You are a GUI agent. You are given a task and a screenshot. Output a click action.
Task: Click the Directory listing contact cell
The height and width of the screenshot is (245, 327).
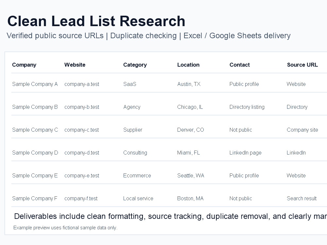(247, 107)
